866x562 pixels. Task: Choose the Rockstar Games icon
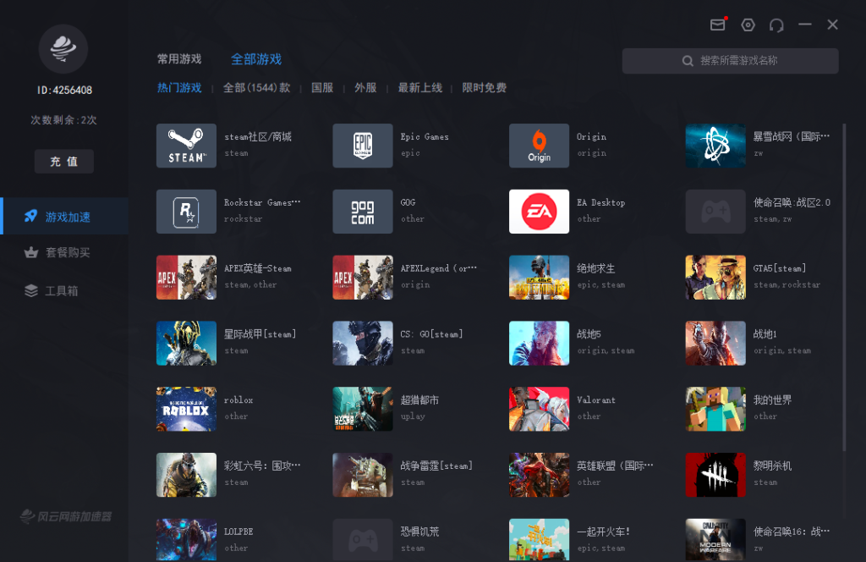click(x=186, y=211)
